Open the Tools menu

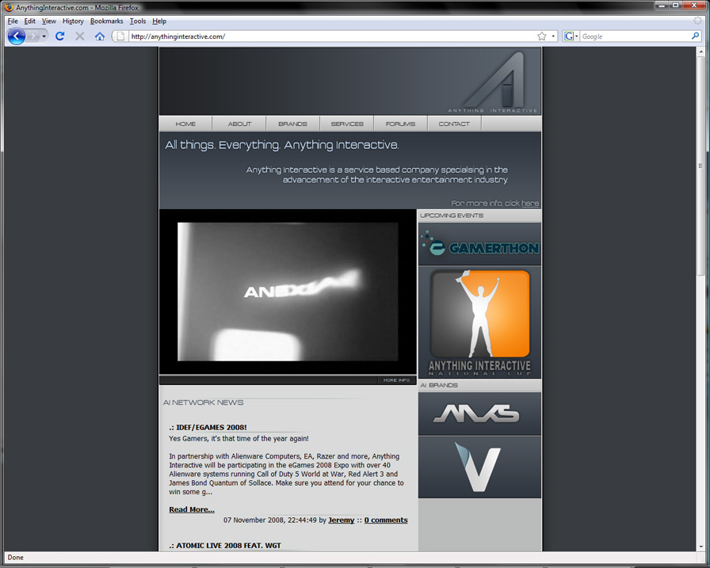tap(138, 21)
